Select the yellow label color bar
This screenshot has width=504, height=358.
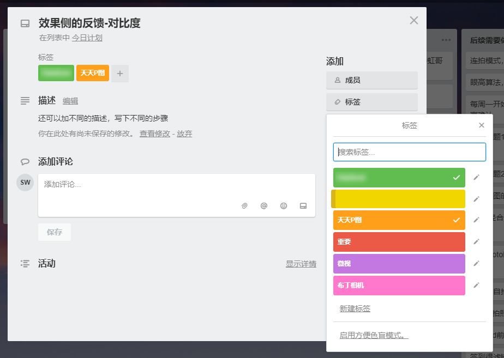tap(399, 199)
